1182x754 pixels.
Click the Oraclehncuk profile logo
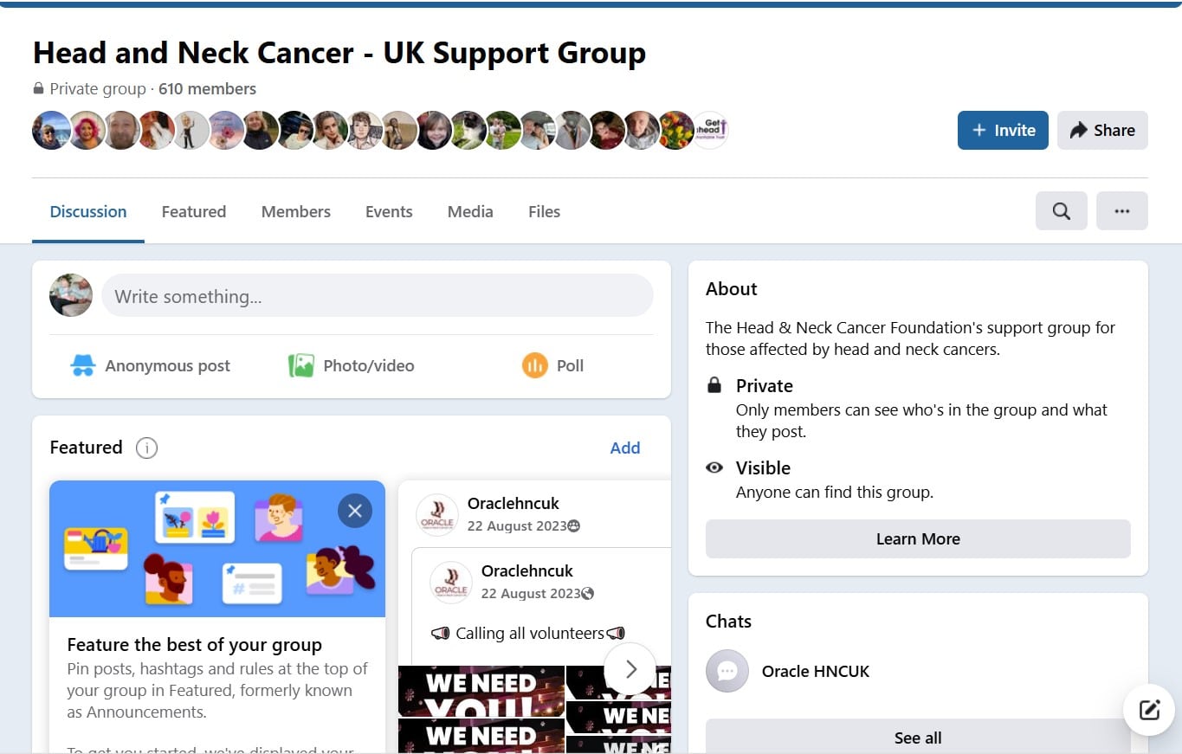coord(437,515)
